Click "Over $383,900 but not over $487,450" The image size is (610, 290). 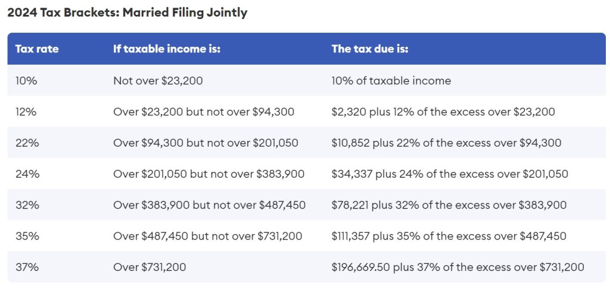[209, 205]
